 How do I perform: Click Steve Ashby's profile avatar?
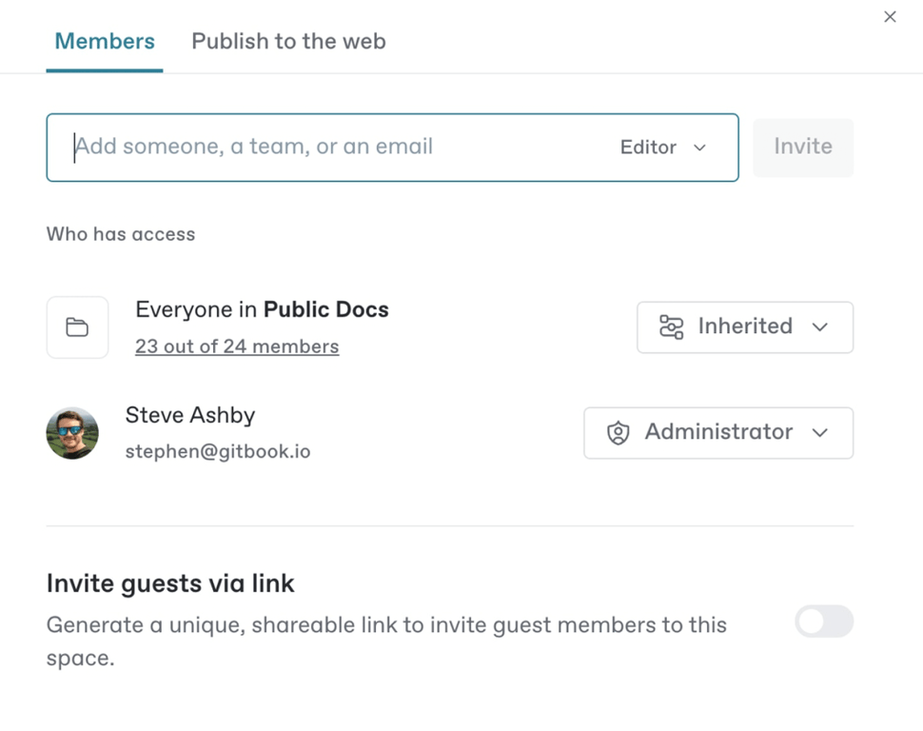click(72, 433)
